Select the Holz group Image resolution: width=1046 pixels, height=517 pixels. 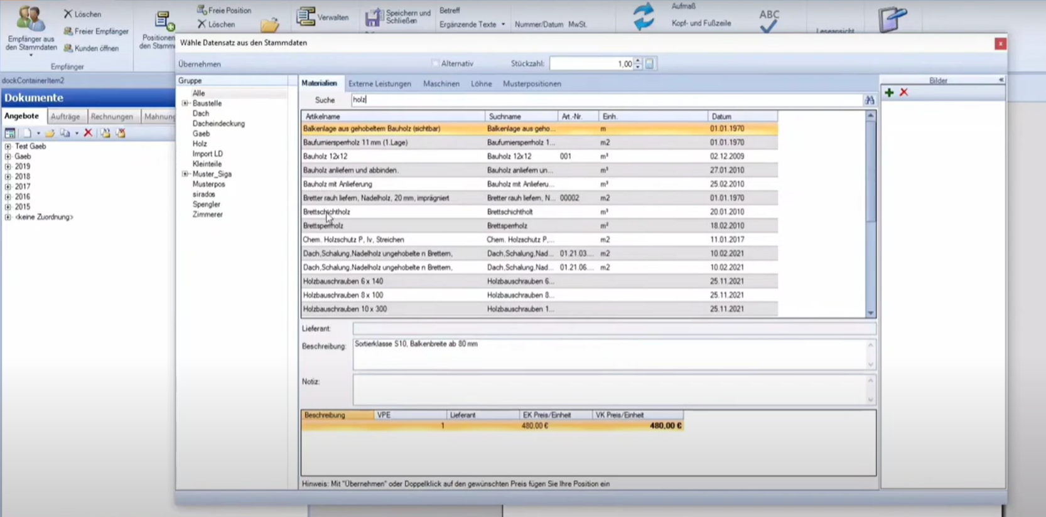[x=200, y=144]
